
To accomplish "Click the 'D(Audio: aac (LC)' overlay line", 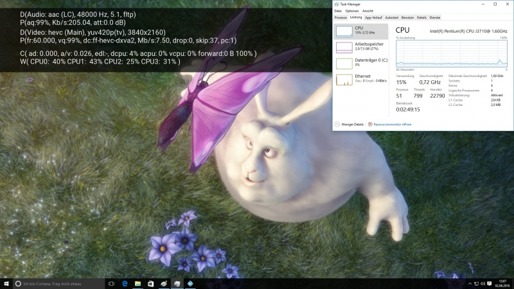I will pyautogui.click(x=78, y=14).
